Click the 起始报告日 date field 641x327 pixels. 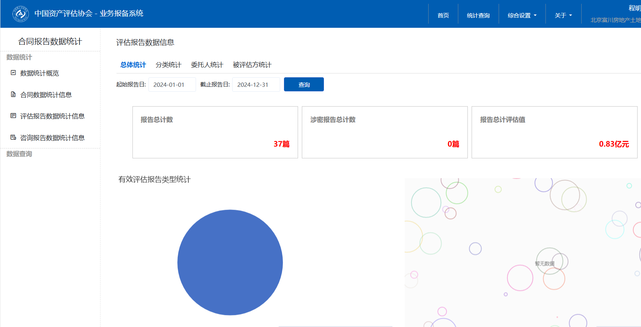pyautogui.click(x=172, y=85)
